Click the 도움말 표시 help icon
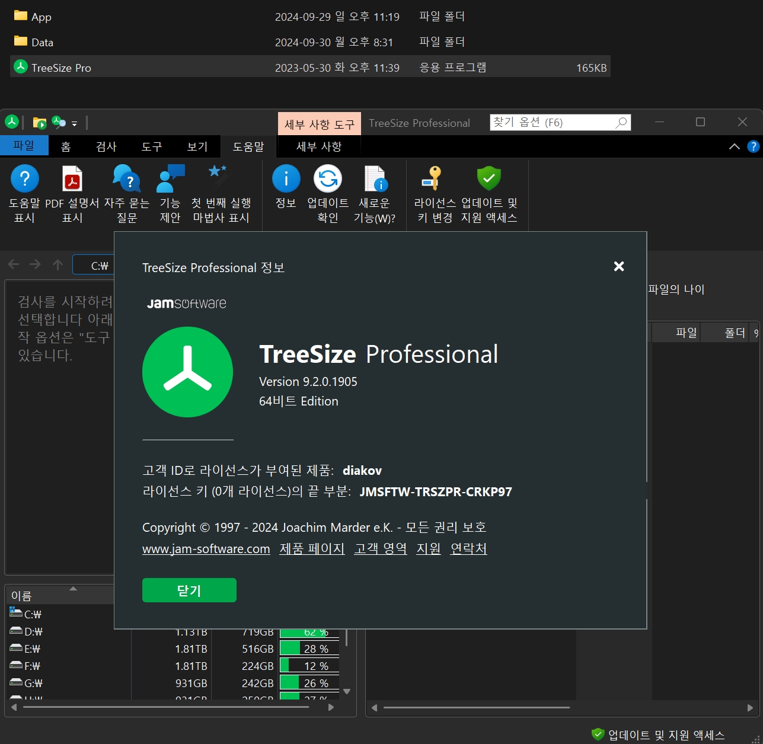This screenshot has width=763, height=744. 25,178
